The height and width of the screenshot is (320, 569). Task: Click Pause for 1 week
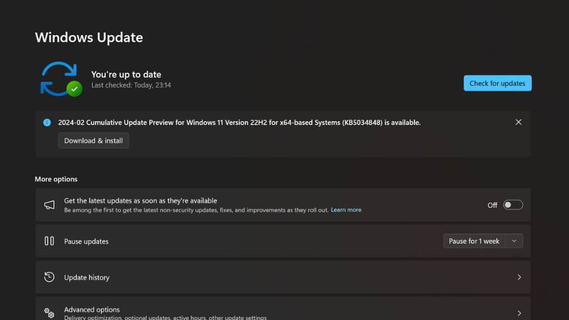click(474, 241)
